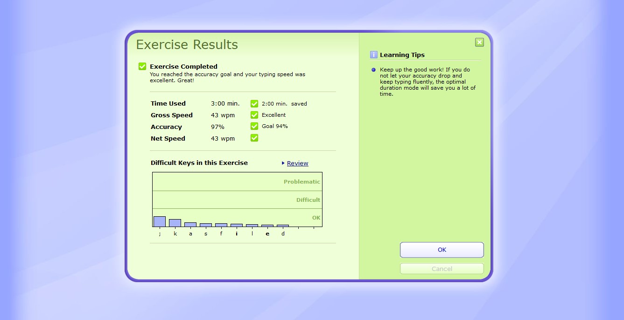
Task: Click the checkmark next to Excellent
Action: click(254, 115)
